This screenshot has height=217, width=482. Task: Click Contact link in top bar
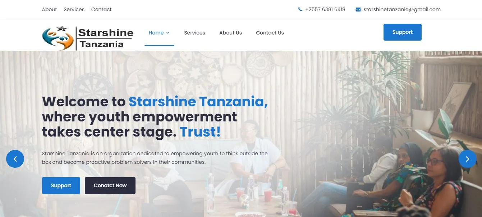click(x=101, y=9)
